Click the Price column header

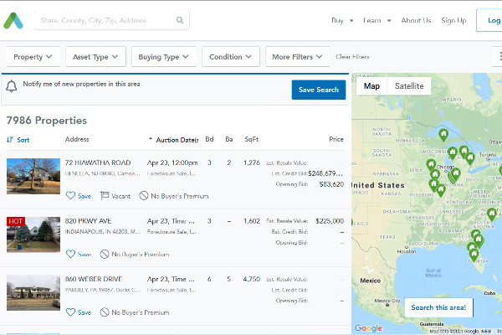[x=336, y=139]
